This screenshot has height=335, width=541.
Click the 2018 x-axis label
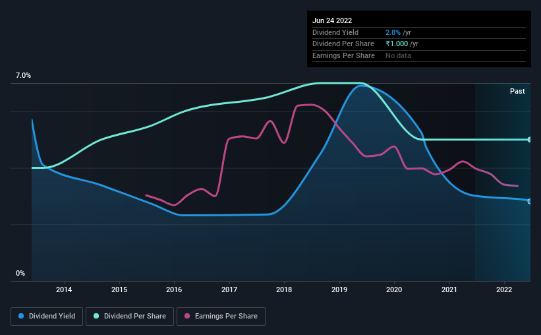(284, 289)
